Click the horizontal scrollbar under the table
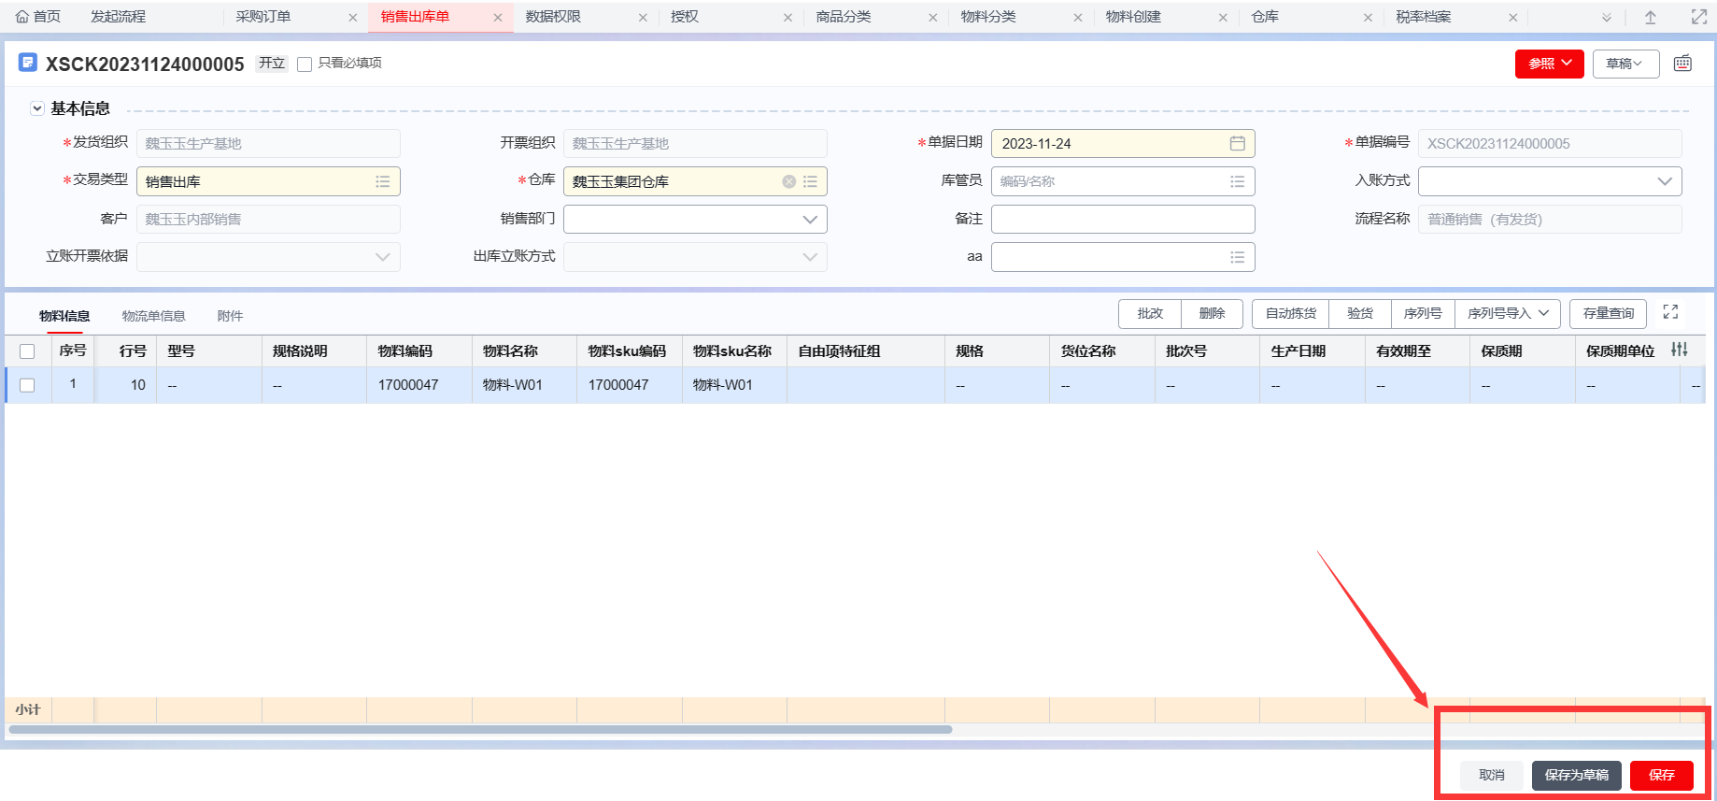Image resolution: width=1717 pixels, height=801 pixels. pyautogui.click(x=480, y=729)
